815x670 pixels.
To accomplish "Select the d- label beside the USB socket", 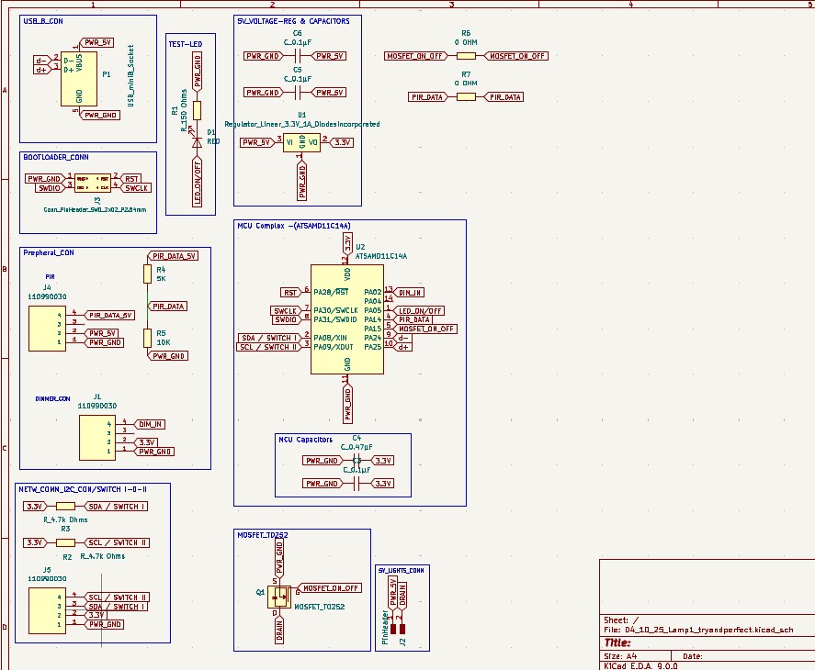I will click(x=42, y=61).
